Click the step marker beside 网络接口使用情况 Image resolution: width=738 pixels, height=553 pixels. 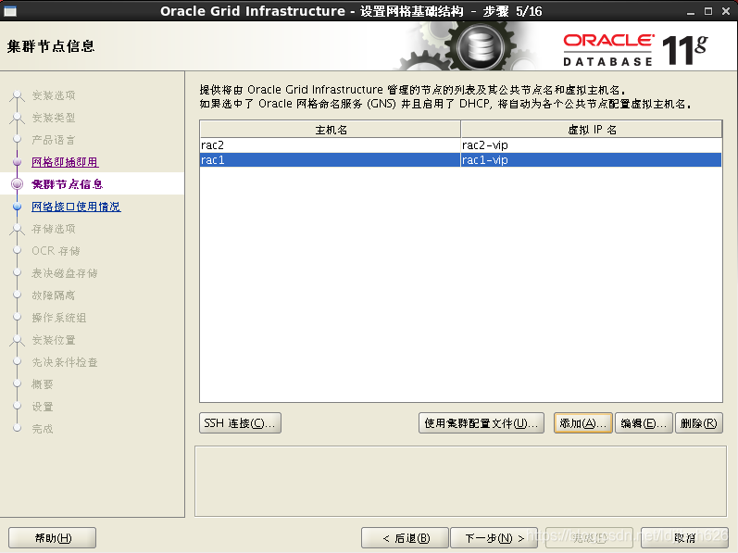pyautogui.click(x=17, y=207)
